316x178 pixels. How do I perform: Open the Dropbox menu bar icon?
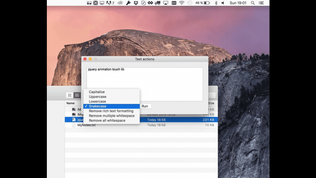pos(136,3)
